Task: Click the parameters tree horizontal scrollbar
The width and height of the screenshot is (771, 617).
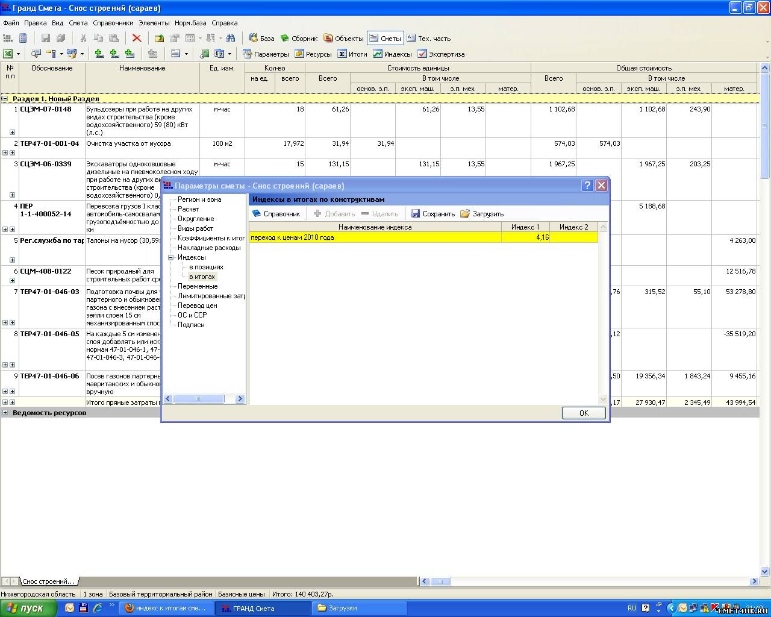Action: [x=199, y=399]
